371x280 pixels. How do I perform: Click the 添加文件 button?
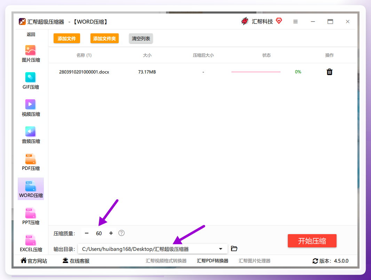click(67, 39)
